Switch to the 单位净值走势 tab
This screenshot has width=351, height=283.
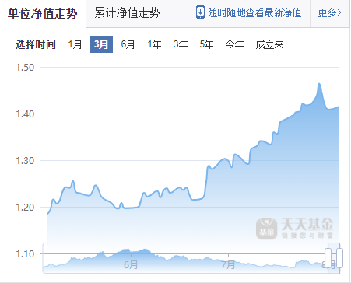[x=43, y=13]
